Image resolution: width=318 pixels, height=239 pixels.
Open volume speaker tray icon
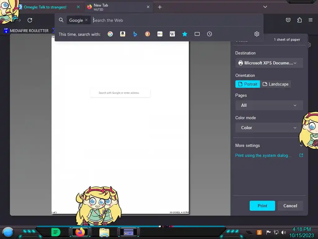(x=283, y=232)
